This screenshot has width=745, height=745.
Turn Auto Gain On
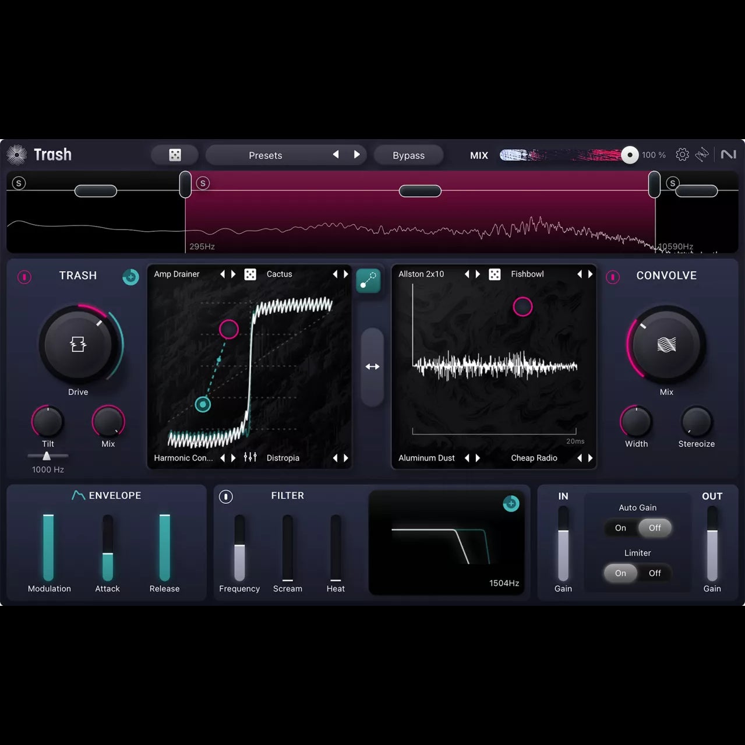tap(620, 528)
